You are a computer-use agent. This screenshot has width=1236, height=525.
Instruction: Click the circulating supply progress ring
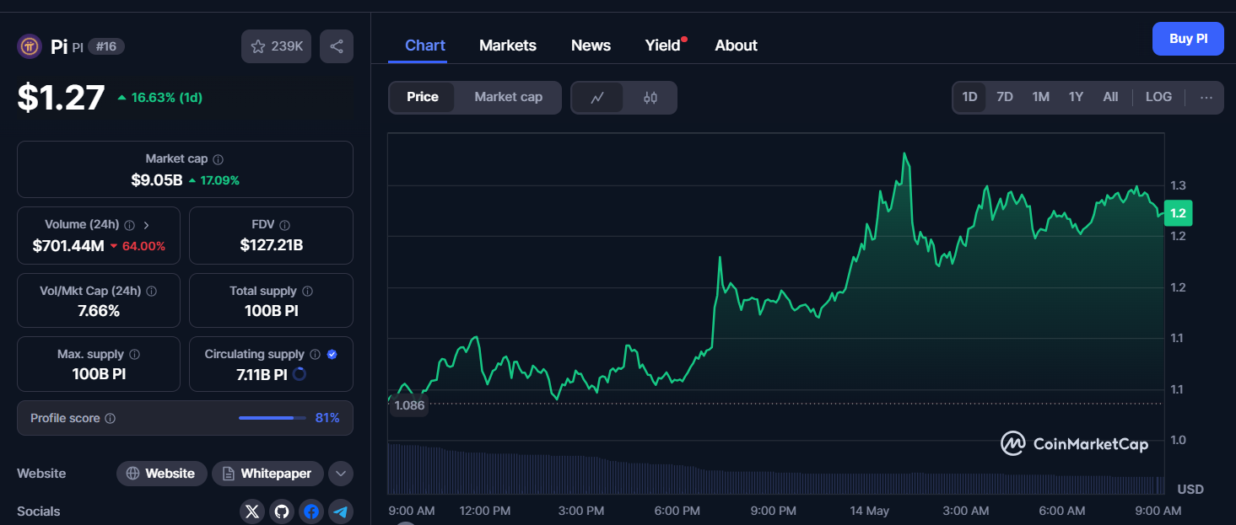tap(299, 374)
